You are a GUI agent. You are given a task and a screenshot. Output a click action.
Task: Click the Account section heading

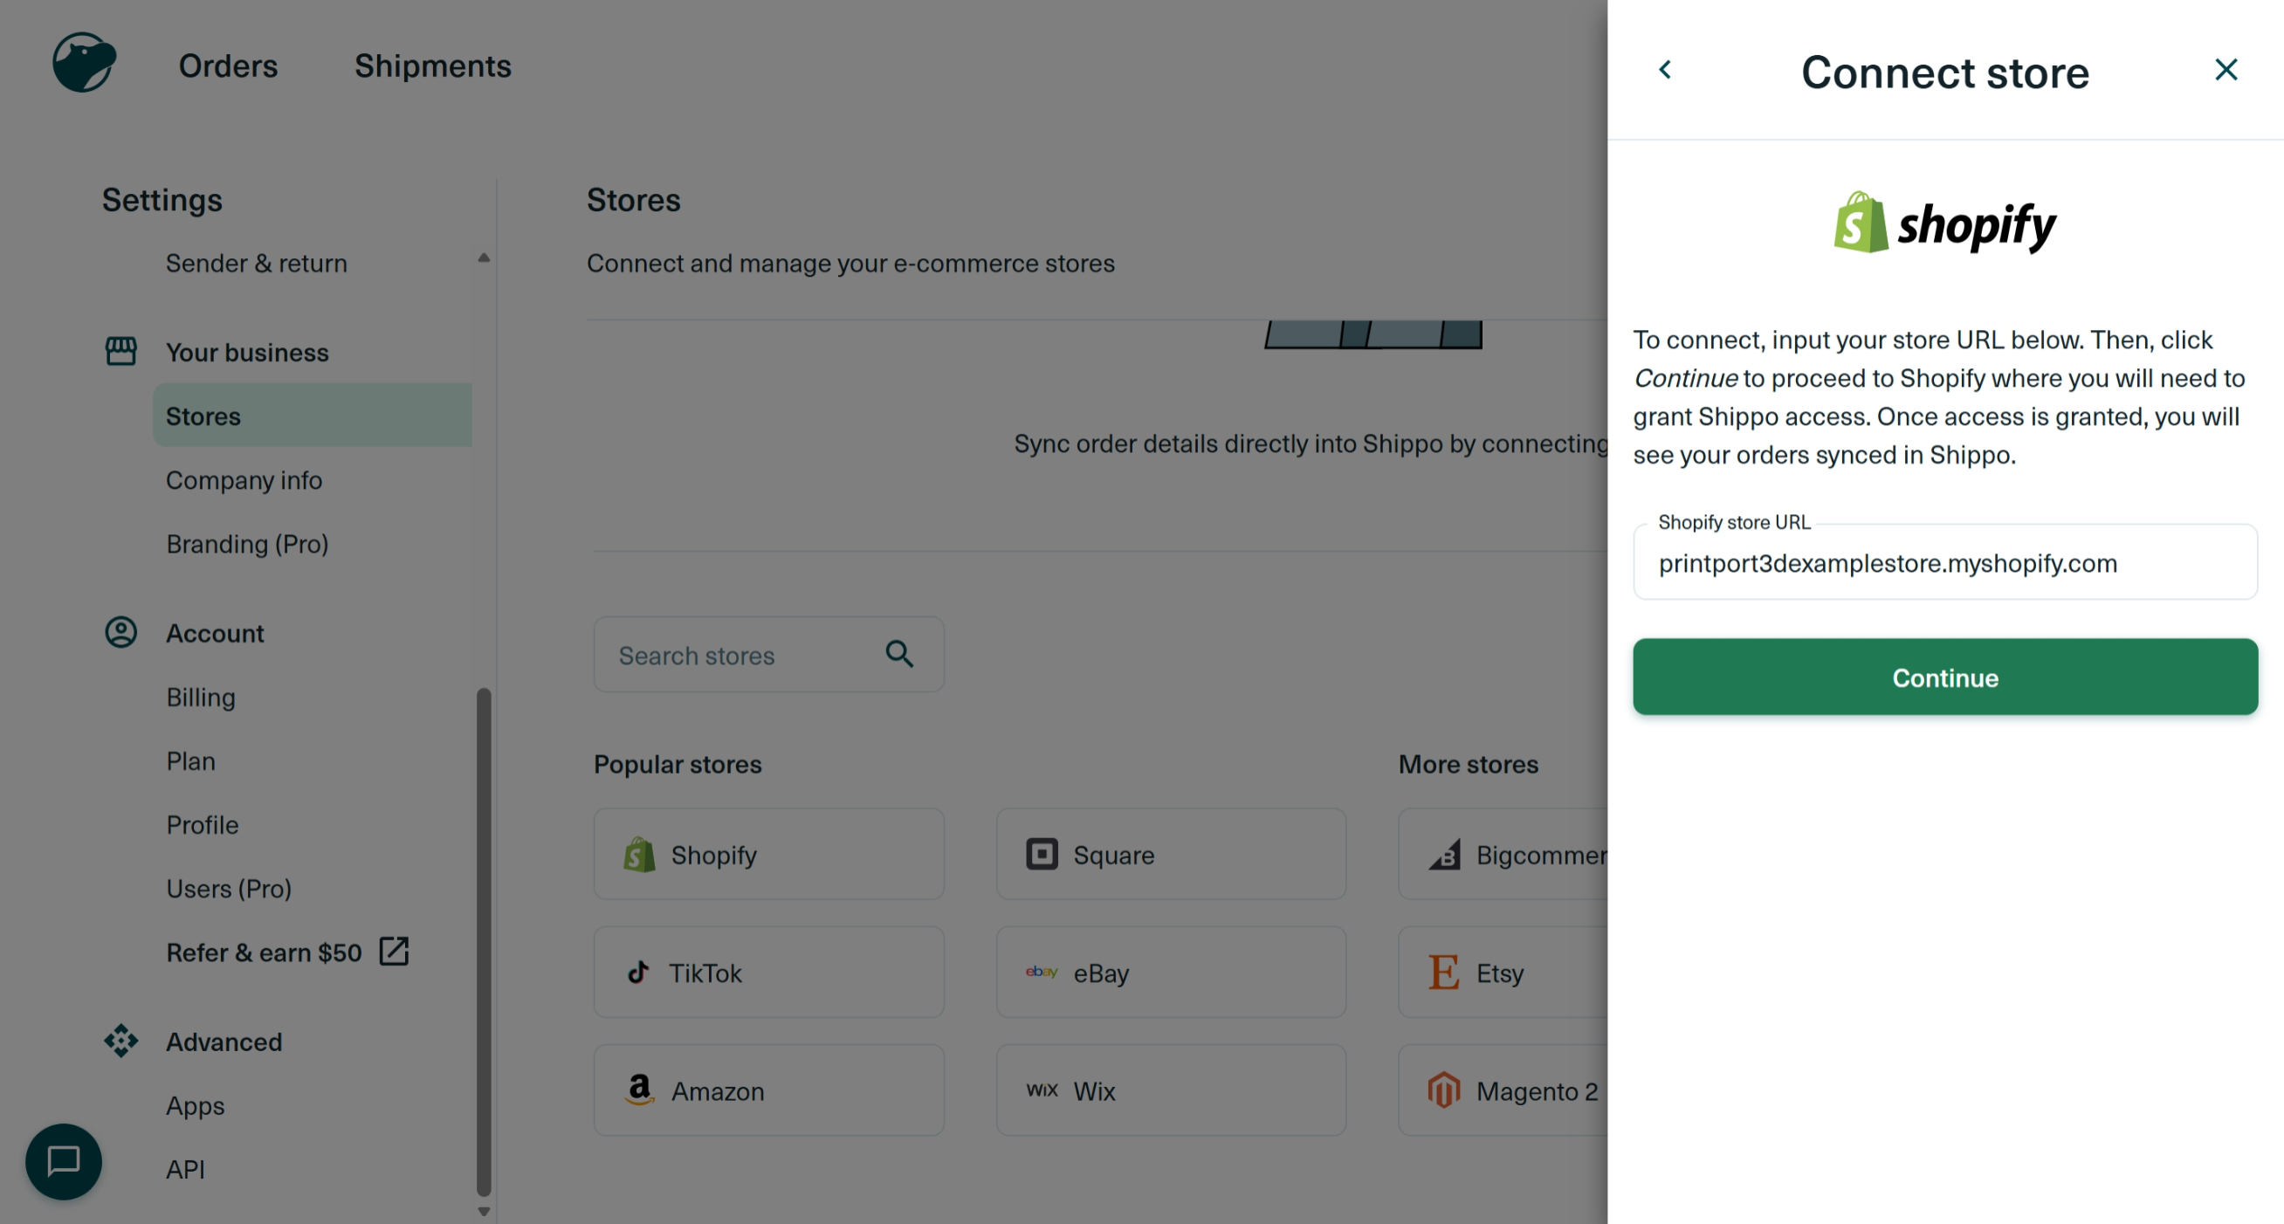point(216,633)
